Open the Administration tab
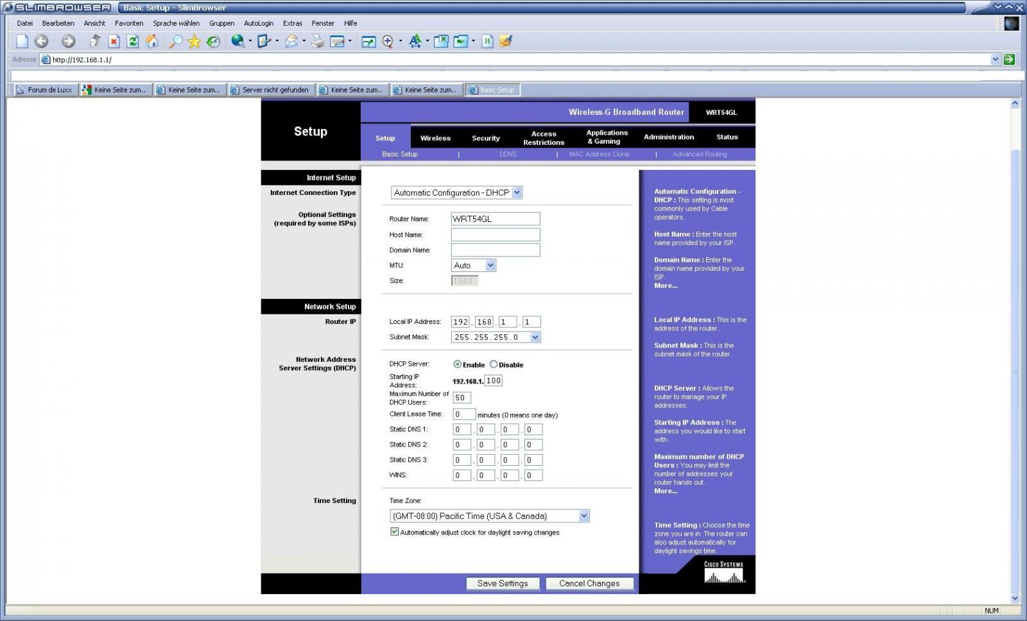This screenshot has width=1027, height=621. [x=669, y=137]
